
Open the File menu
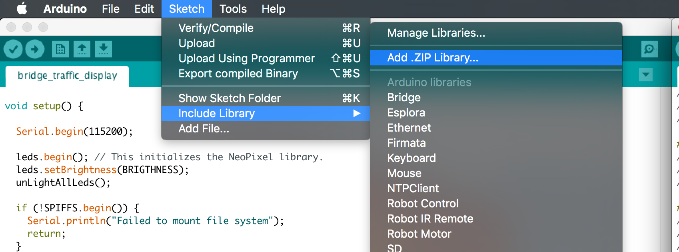tap(110, 9)
